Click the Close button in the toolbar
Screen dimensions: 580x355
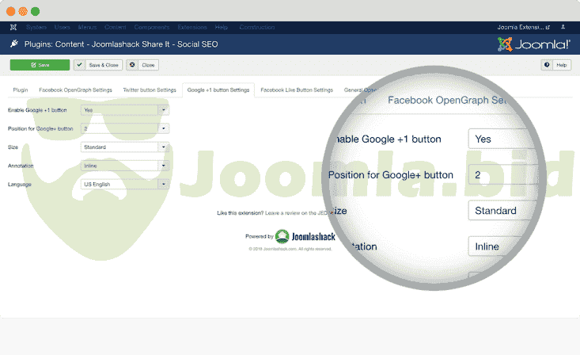tap(142, 65)
